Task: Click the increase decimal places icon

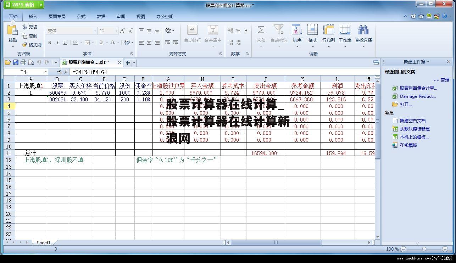Action: 230,43
